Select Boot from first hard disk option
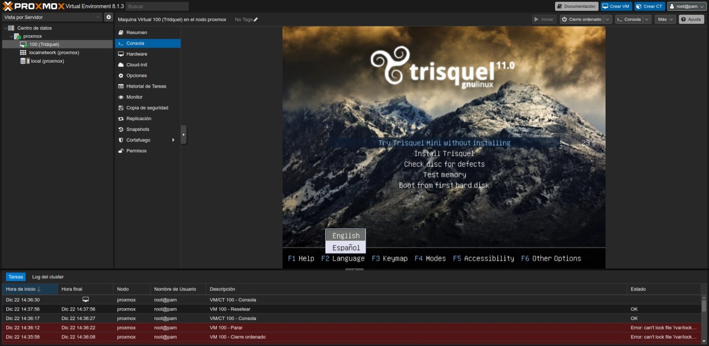The image size is (709, 346). click(x=444, y=185)
